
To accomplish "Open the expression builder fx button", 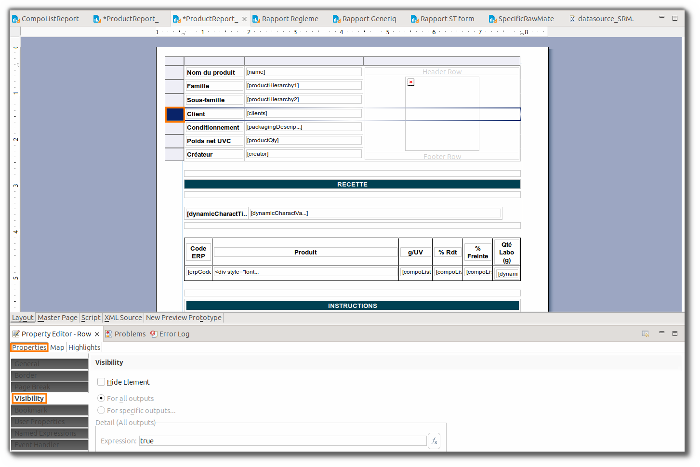I will pos(434,441).
